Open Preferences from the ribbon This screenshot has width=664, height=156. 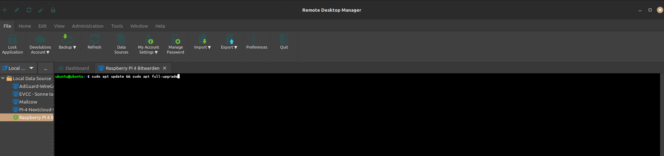click(x=257, y=40)
